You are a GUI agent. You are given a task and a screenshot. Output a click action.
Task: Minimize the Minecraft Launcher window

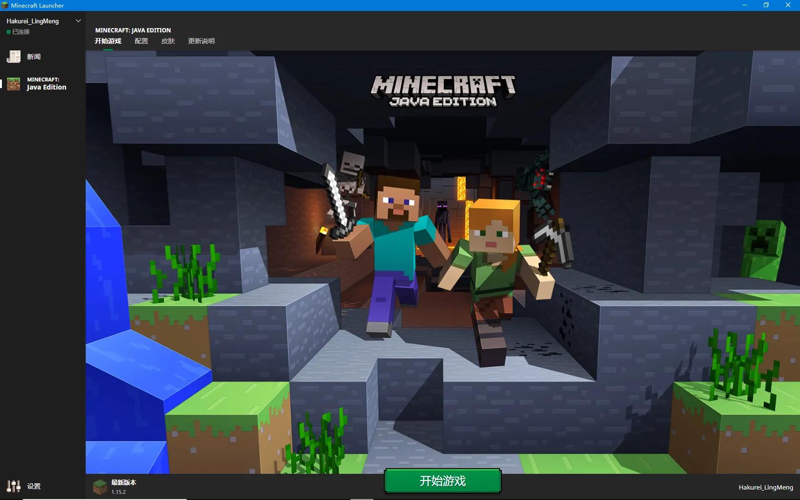tap(745, 5)
